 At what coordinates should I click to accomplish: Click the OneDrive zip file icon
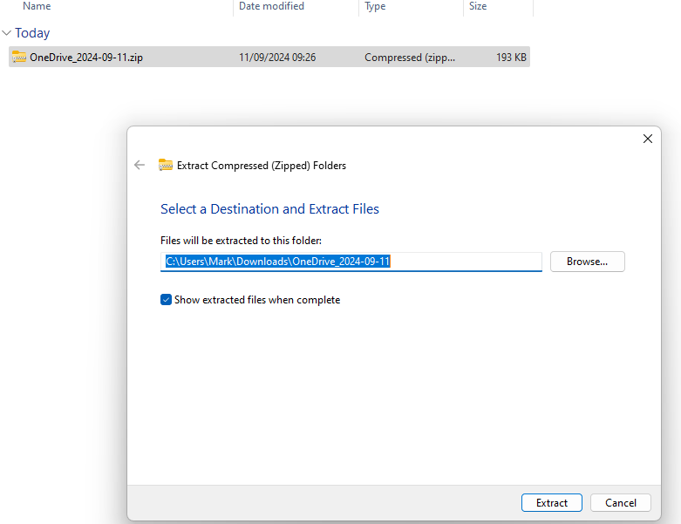point(19,58)
